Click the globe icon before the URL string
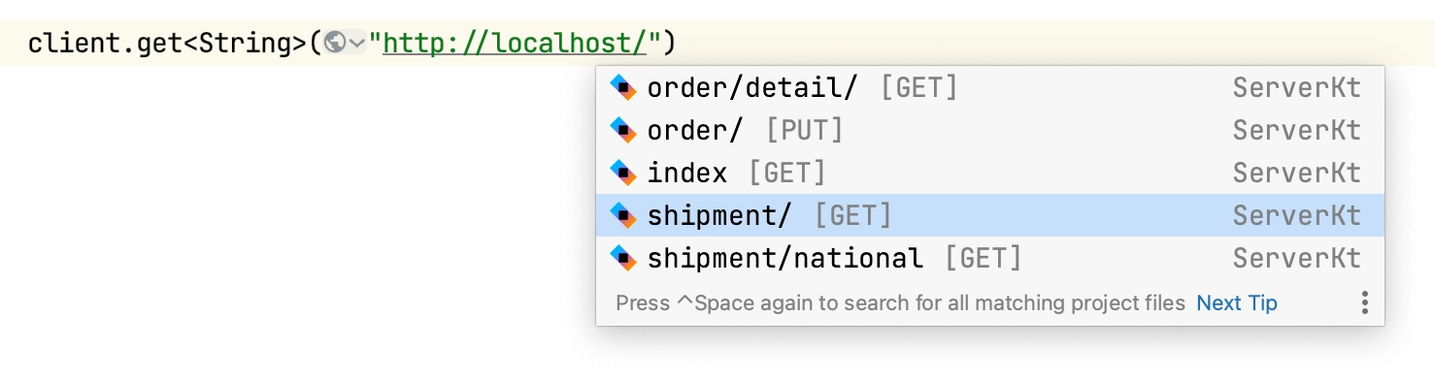Viewport: 1435px width, 380px height. (x=336, y=43)
